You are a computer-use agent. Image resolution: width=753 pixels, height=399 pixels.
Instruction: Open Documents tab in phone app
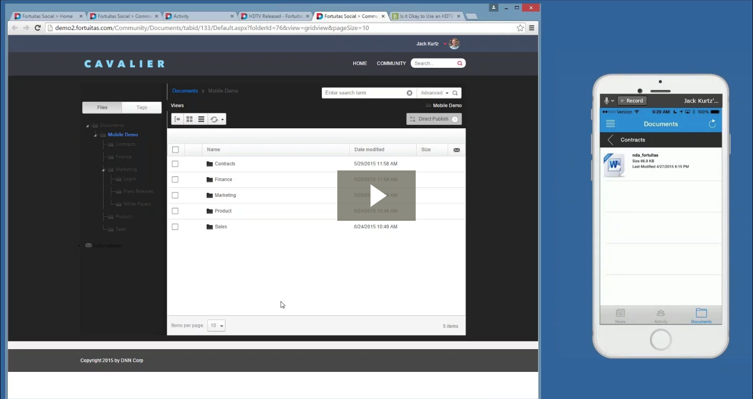click(701, 316)
